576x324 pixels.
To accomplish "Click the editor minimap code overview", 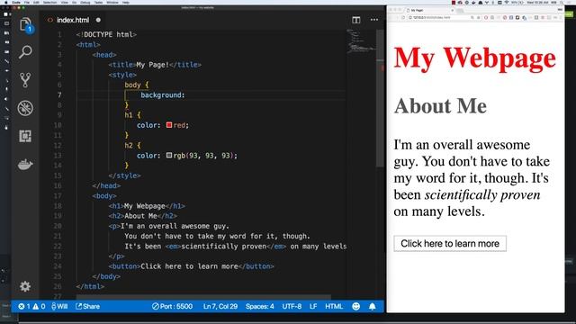I will coord(361,41).
